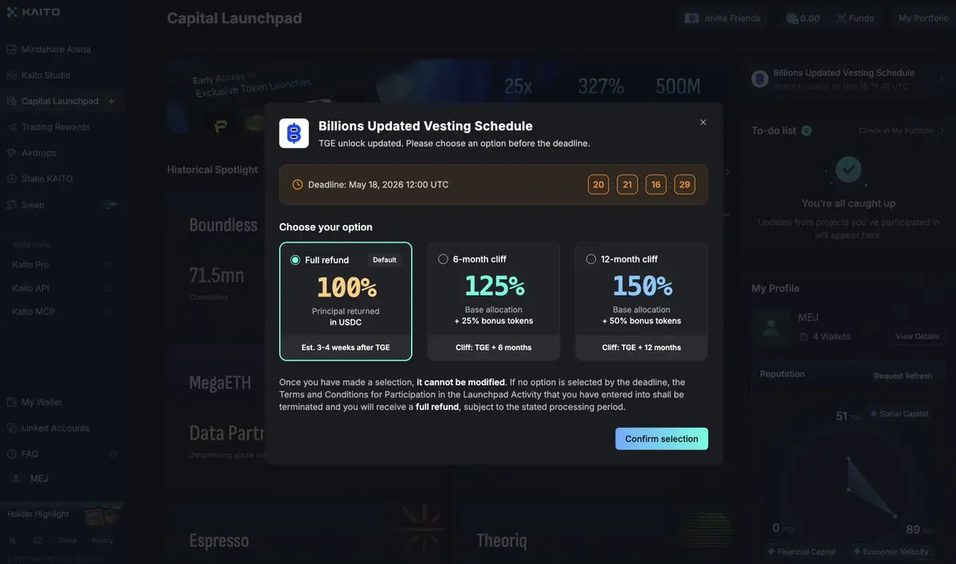Open Airdrops in the sidebar
The height and width of the screenshot is (564, 956).
click(x=38, y=153)
